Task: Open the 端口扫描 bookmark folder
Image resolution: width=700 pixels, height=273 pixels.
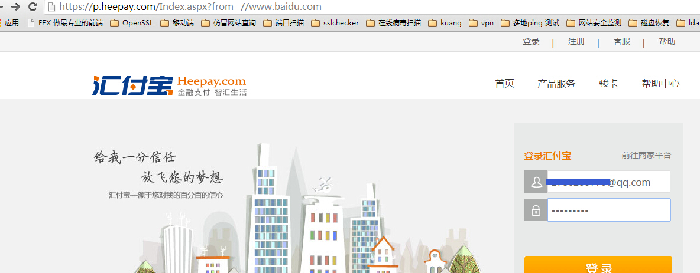Action: [x=283, y=23]
